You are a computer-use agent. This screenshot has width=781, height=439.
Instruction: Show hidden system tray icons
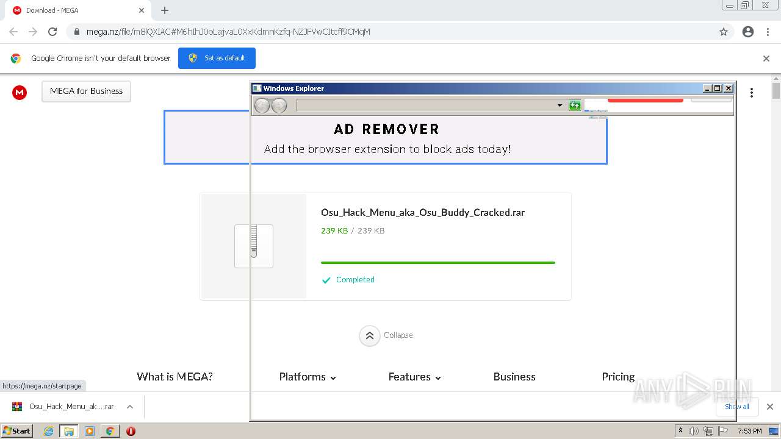pos(680,431)
